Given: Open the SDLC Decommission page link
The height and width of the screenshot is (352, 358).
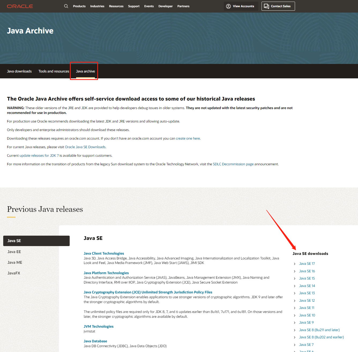Looking at the screenshot, I should click(x=233, y=164).
